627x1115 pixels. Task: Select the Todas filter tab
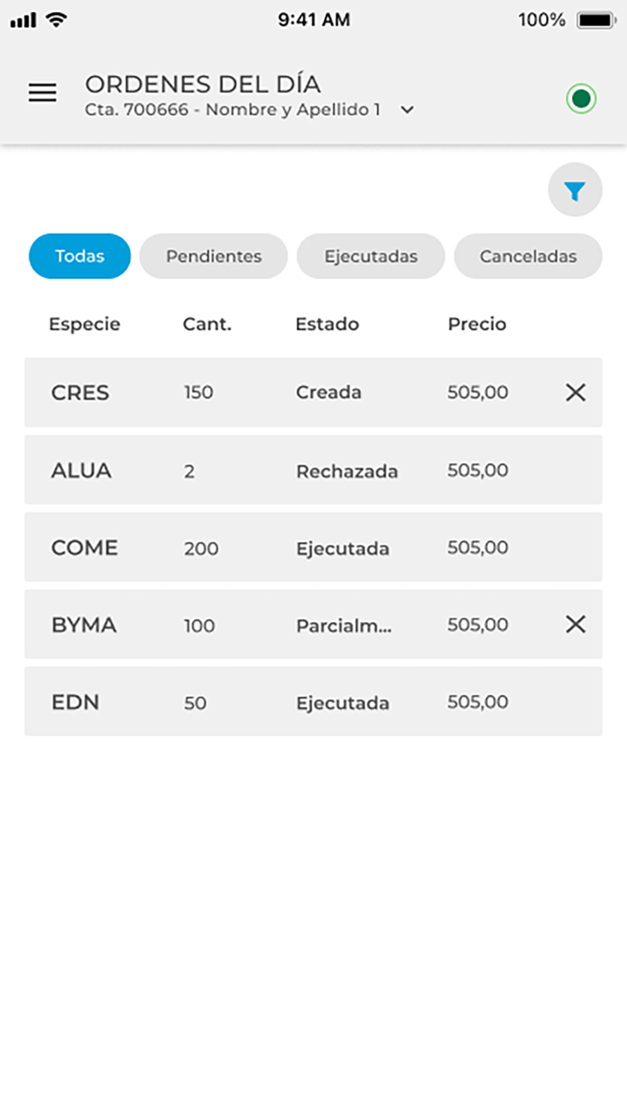point(80,256)
